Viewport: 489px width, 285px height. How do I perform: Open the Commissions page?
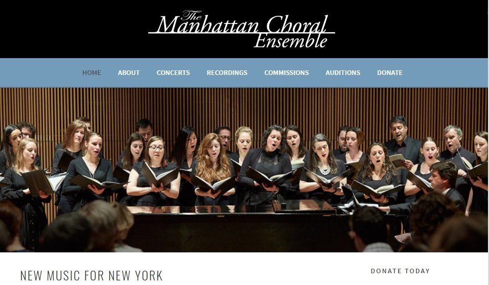coord(286,73)
